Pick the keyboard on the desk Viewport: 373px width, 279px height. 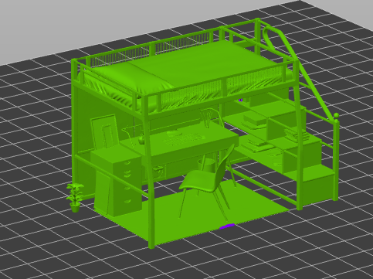(183, 139)
